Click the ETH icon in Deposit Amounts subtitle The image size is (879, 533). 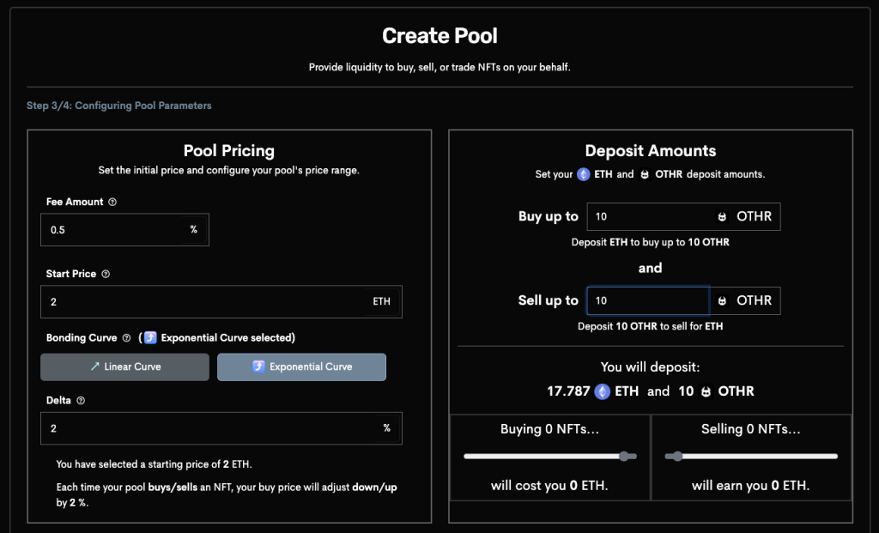[x=584, y=174]
